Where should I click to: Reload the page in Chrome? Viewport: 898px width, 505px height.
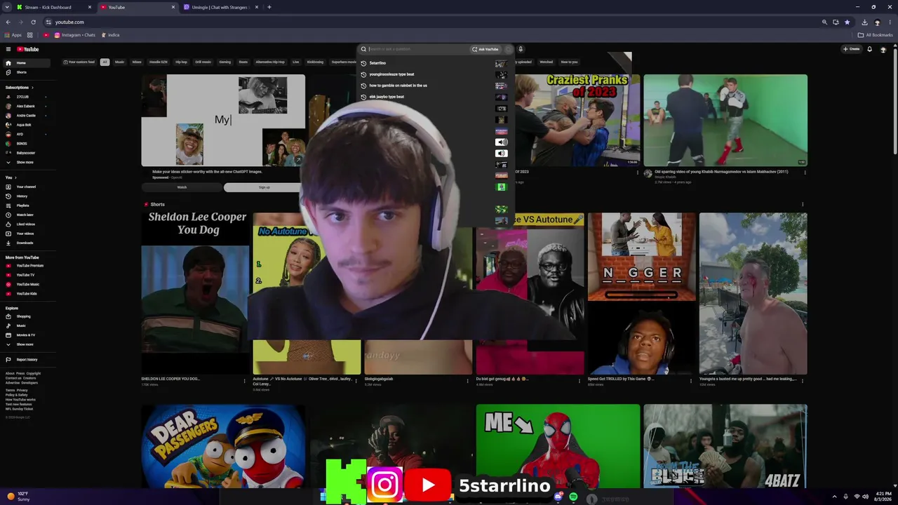tap(33, 22)
